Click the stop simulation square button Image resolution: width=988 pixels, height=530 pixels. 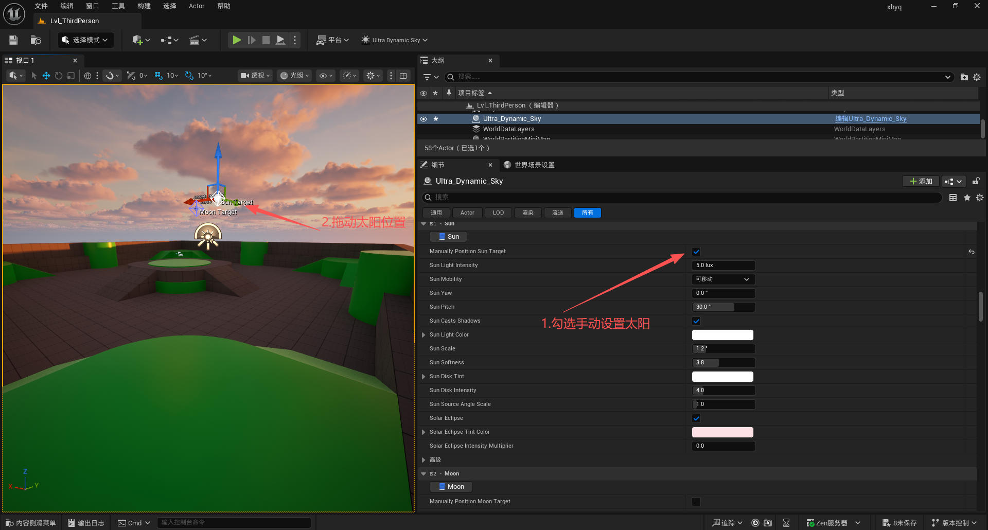[x=266, y=40]
